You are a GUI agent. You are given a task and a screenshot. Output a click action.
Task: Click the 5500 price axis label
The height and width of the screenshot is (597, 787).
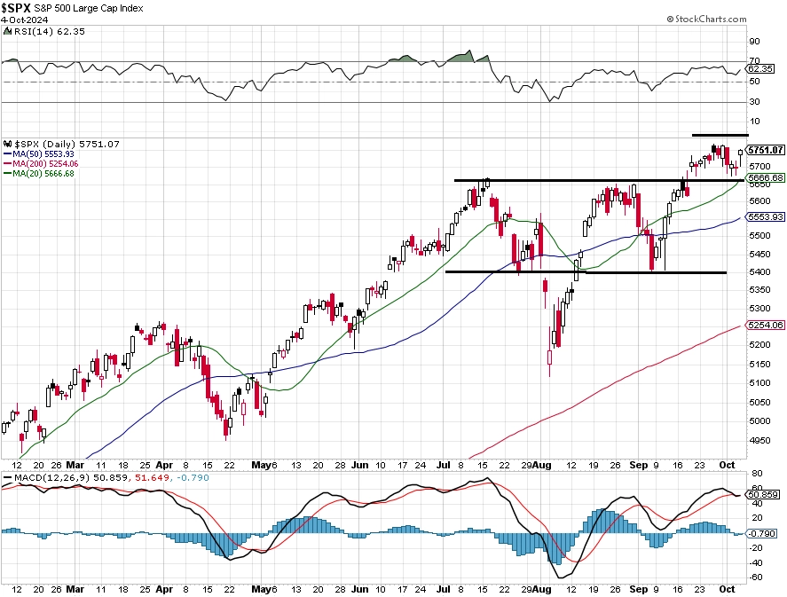[x=759, y=236]
